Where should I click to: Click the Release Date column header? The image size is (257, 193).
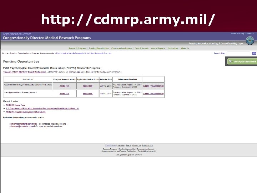pyautogui.click(x=106, y=79)
